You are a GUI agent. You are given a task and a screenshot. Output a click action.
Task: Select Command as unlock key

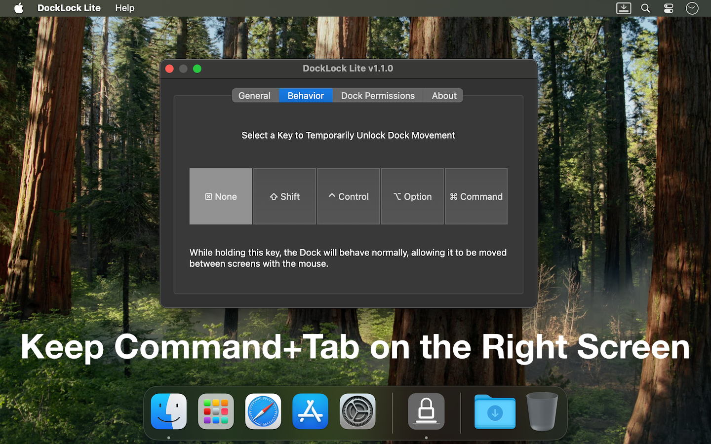pyautogui.click(x=476, y=196)
